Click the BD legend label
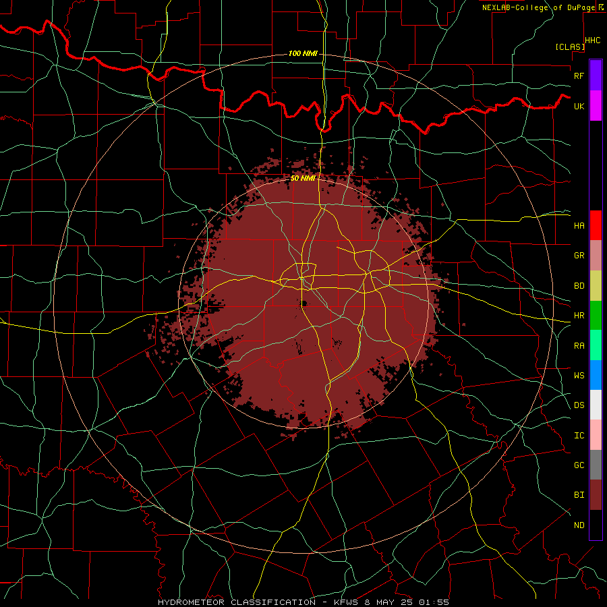The height and width of the screenshot is (607, 607). pyautogui.click(x=579, y=286)
